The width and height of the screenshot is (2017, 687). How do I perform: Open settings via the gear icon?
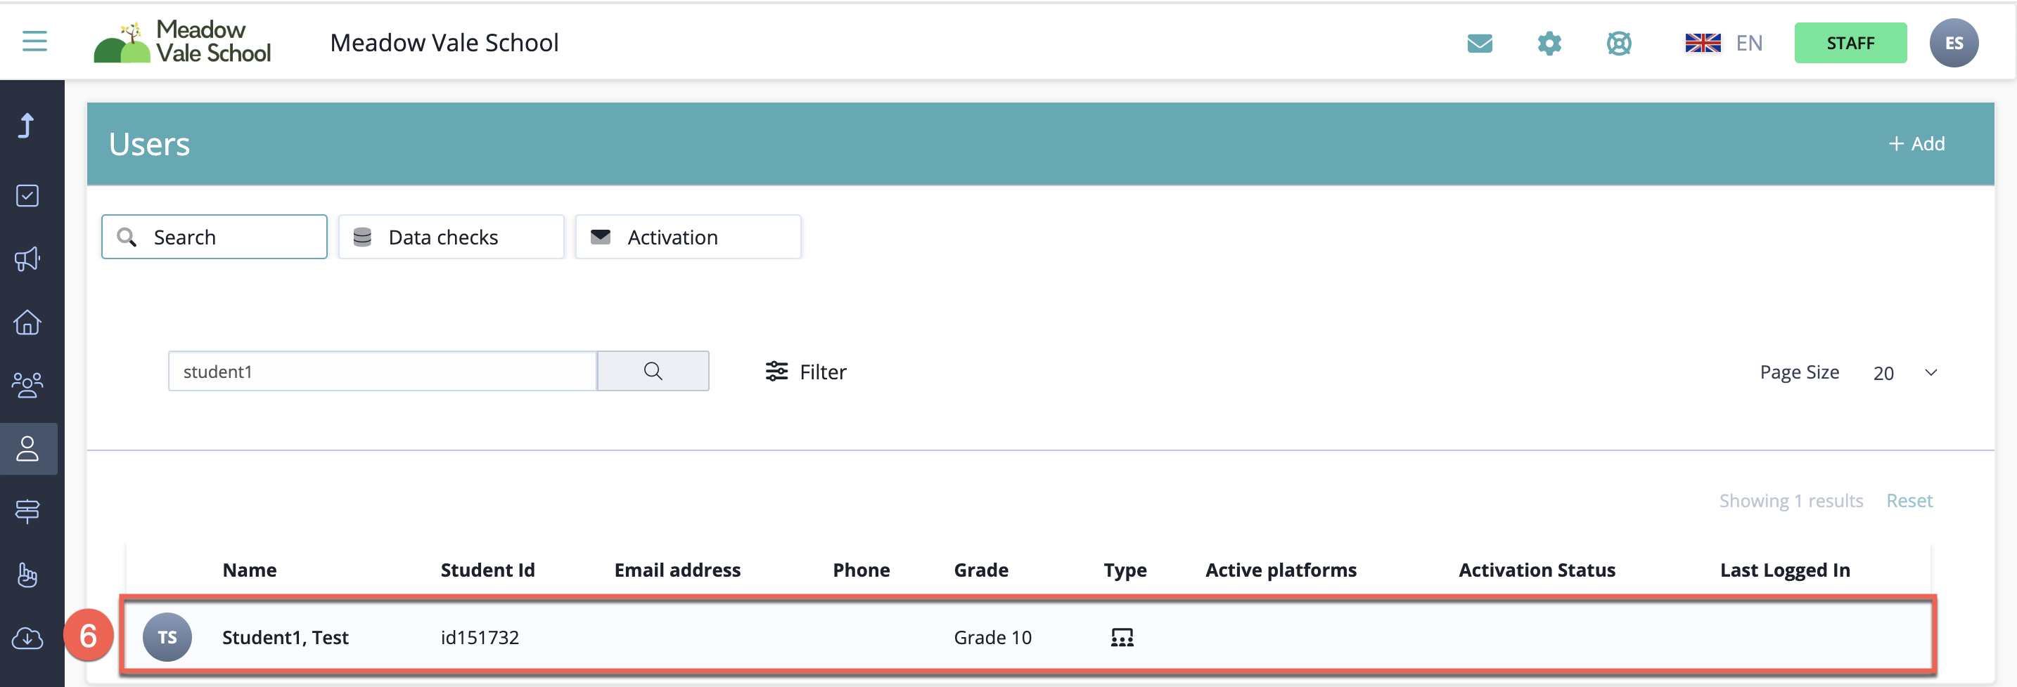pos(1549,43)
